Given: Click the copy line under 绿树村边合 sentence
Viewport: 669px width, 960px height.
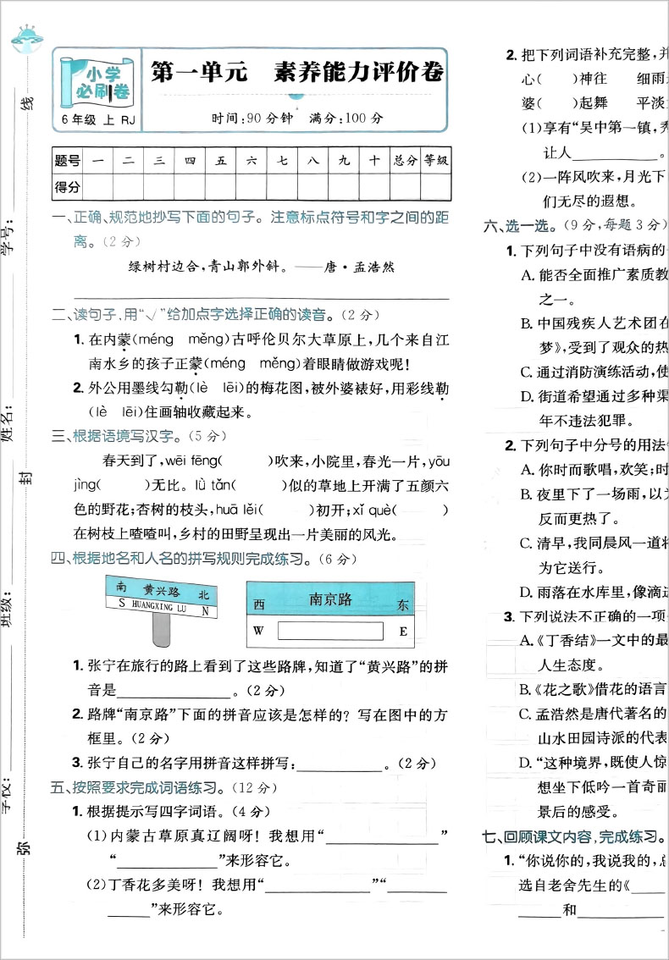Looking at the screenshot, I should point(261,295).
